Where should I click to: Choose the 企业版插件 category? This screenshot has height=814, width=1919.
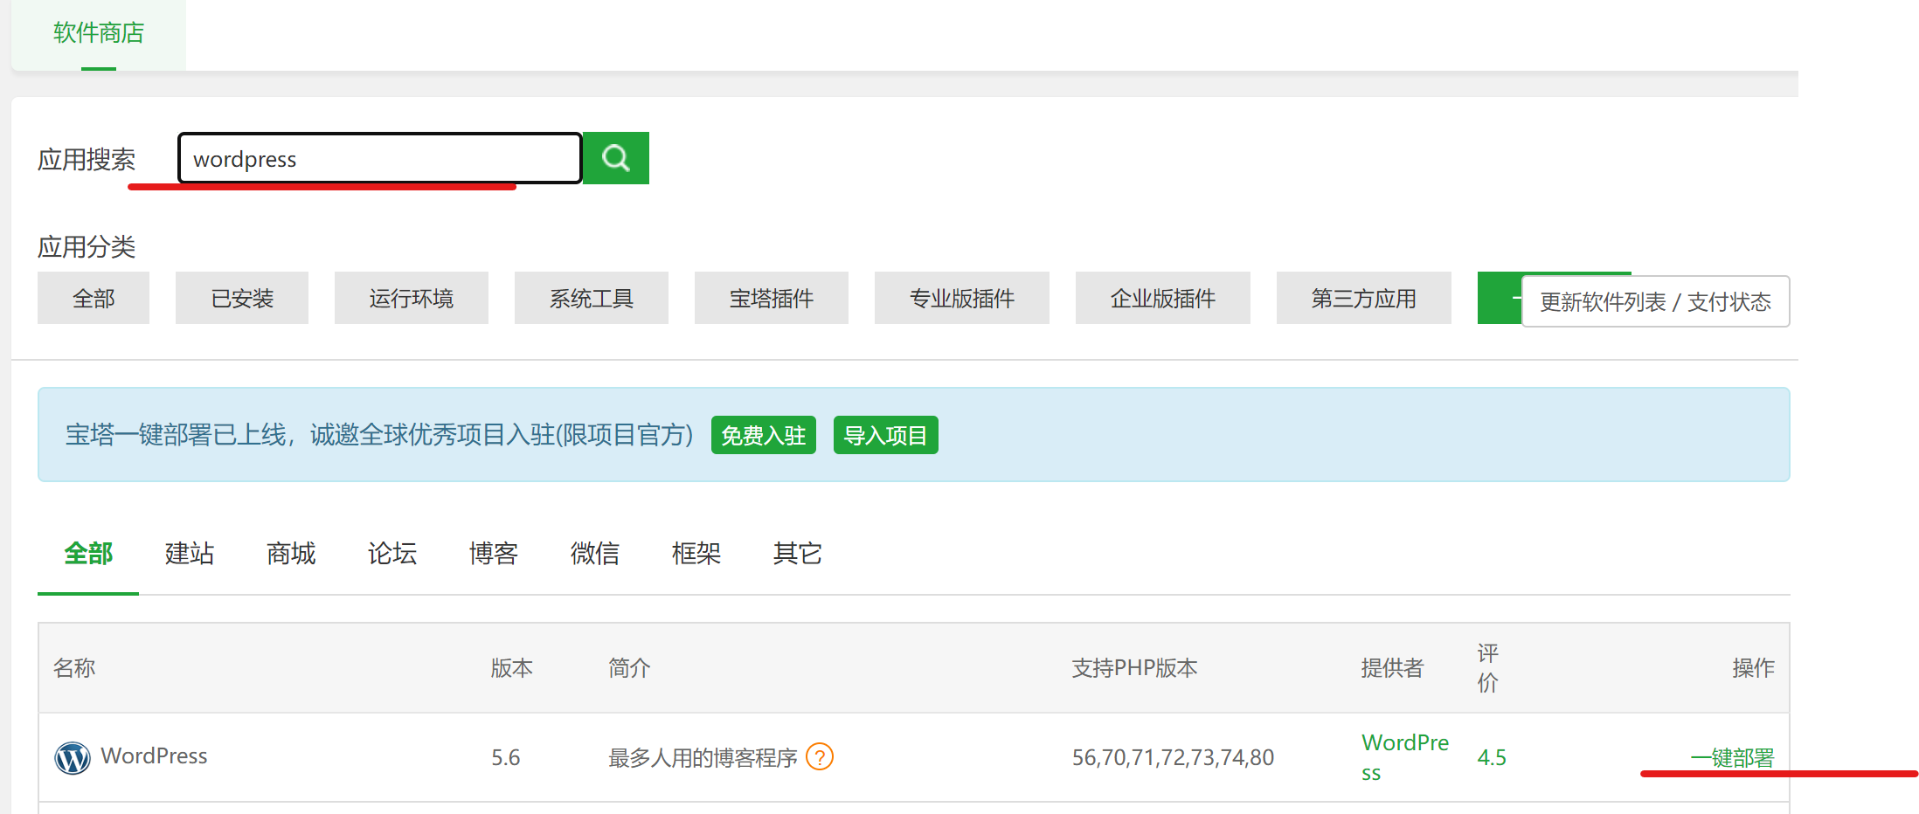[1162, 299]
